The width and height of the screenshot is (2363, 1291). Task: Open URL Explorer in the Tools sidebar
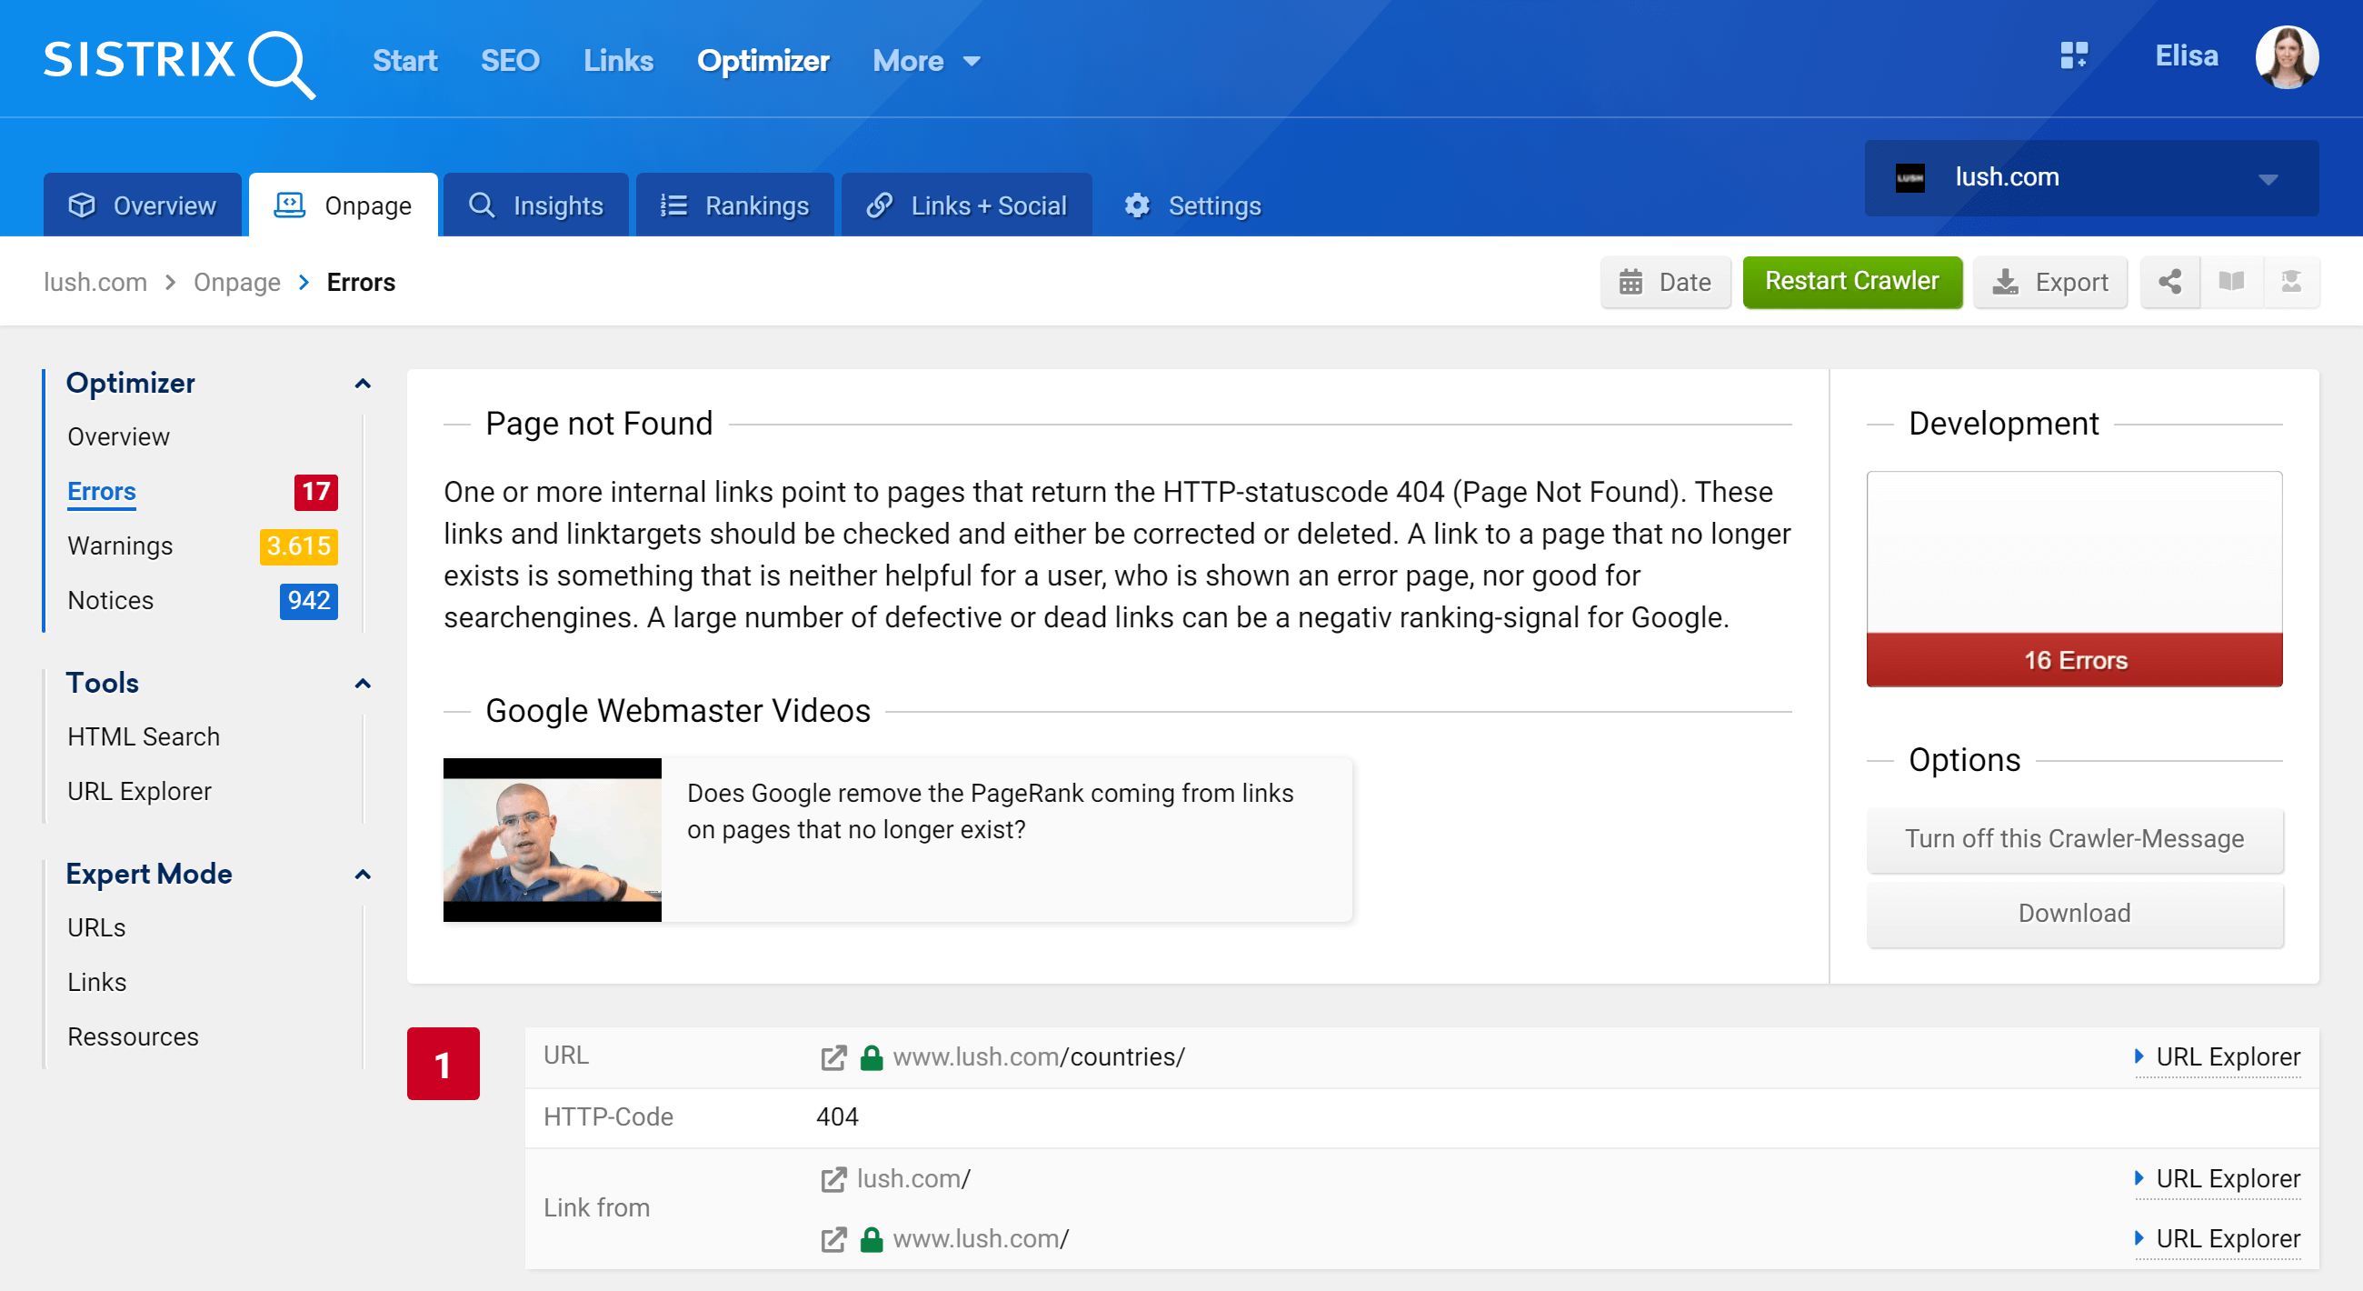point(138,792)
